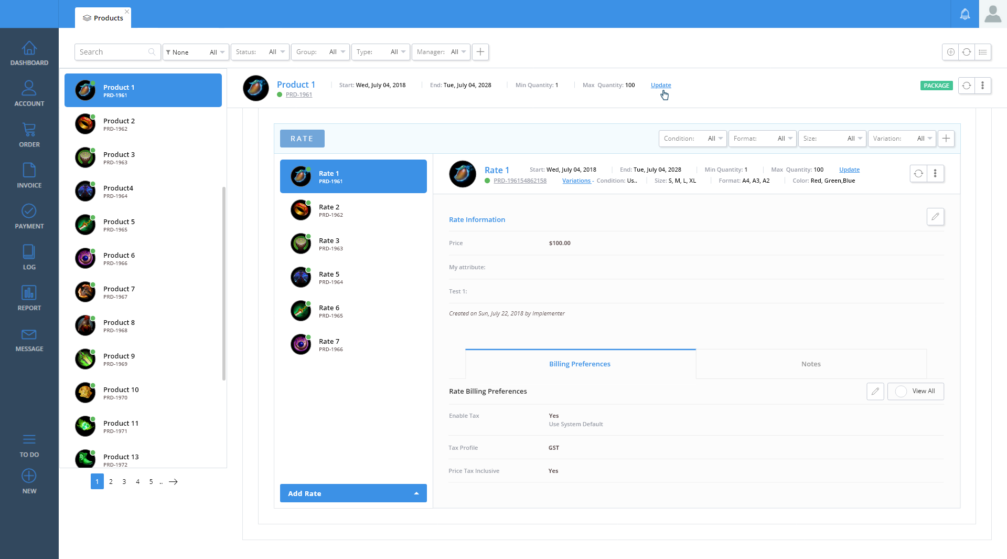Toggle the View All switch

coord(901,392)
